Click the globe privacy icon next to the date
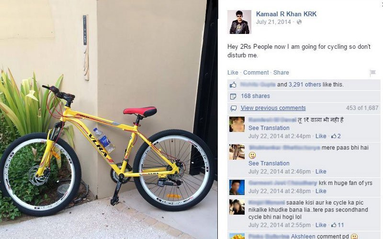This screenshot has width=383, height=239. (299, 22)
